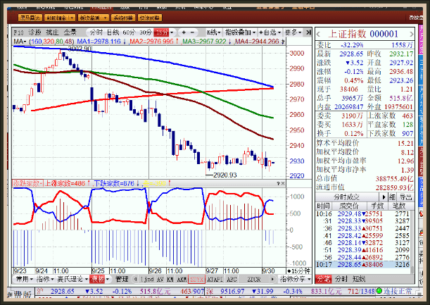Screen dimensions: 430x305
Task: Open the highlighted 模板 template dropdown
Action: point(100,279)
